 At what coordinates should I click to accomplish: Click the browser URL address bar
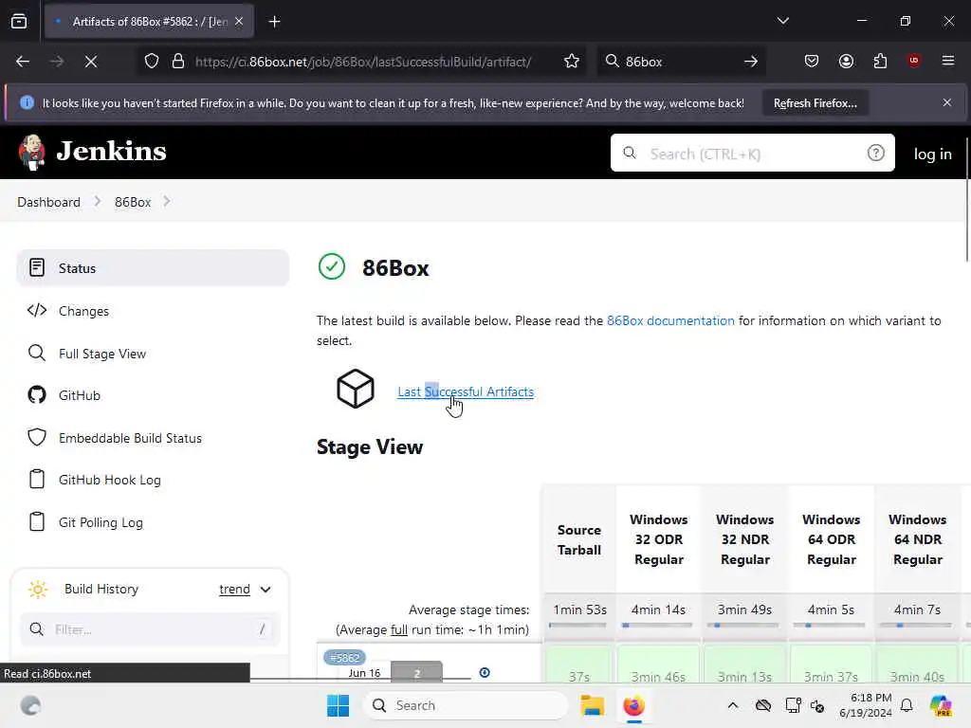click(x=362, y=62)
